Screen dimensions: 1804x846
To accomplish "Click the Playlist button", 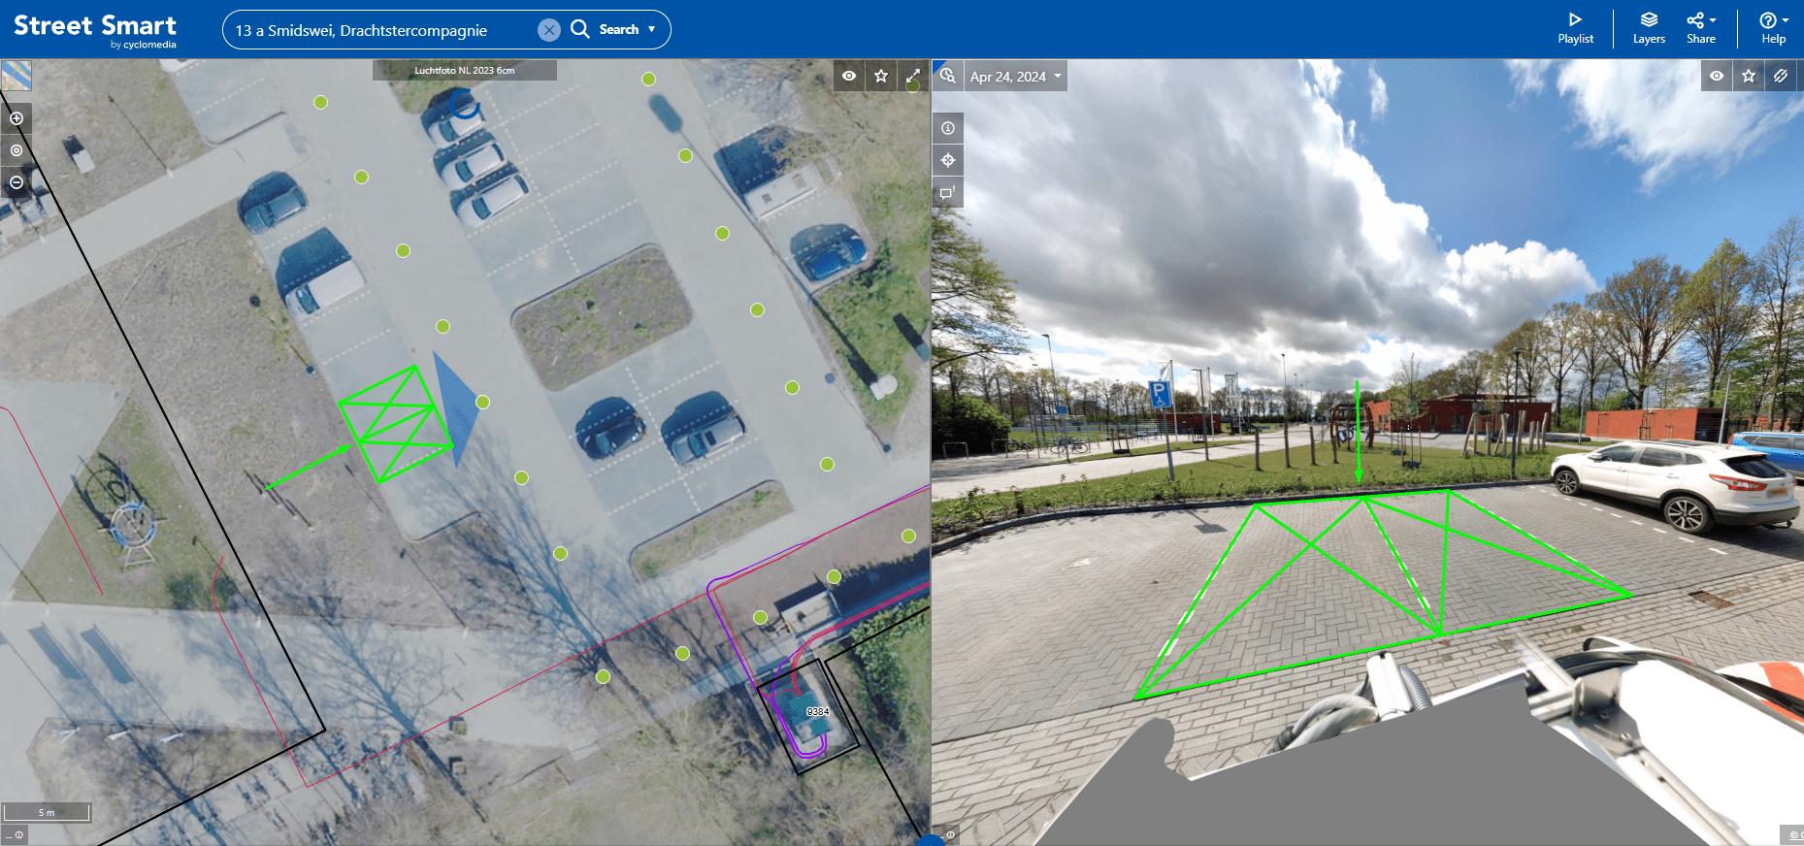I will click(1575, 28).
